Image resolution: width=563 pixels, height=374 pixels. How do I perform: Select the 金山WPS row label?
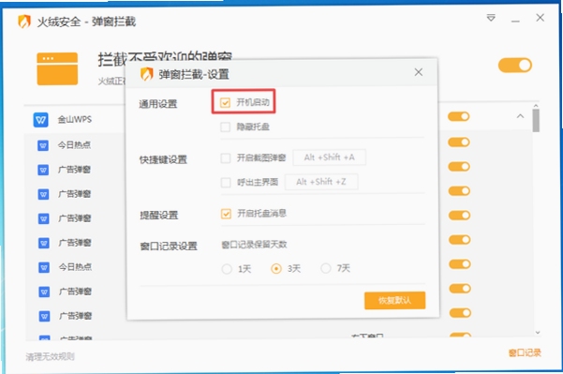point(75,119)
